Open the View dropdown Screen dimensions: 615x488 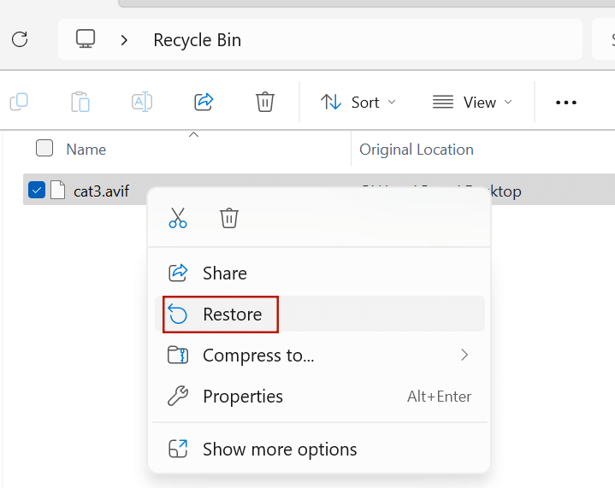pos(472,103)
